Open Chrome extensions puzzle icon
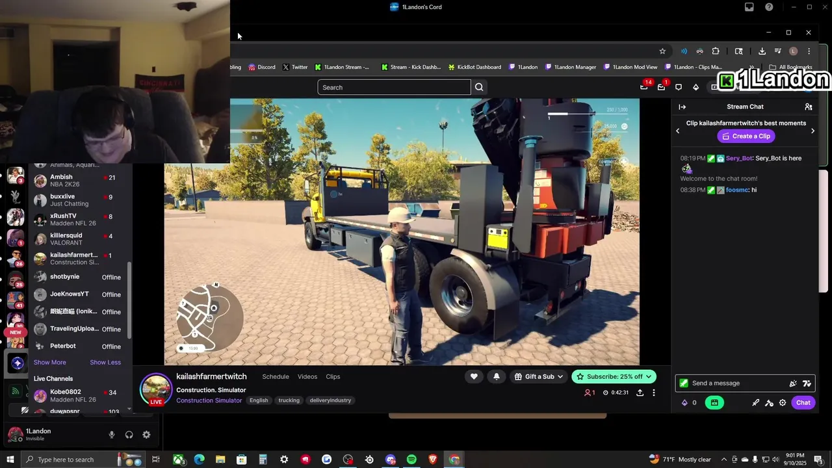Screen dimensions: 832x468 716,51
